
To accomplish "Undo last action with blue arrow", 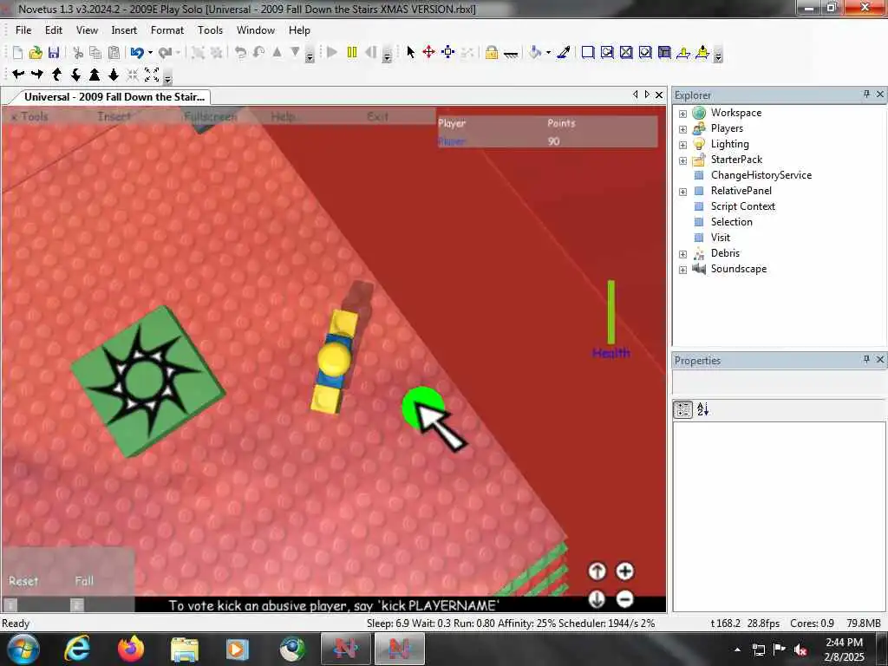I will click(136, 53).
